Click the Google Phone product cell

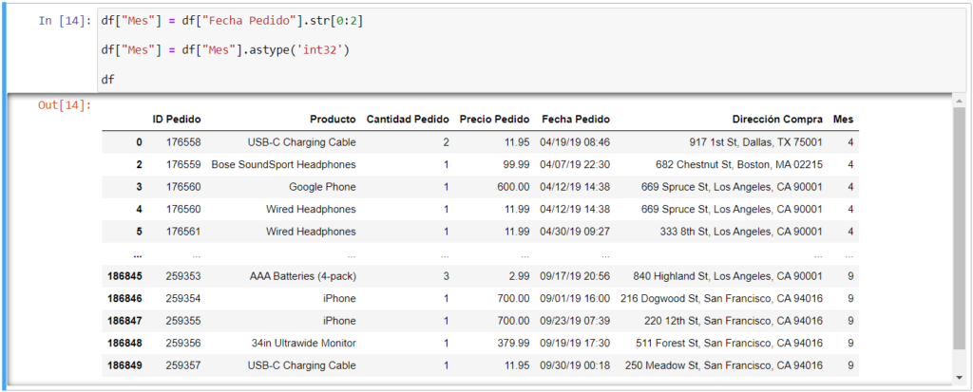323,187
